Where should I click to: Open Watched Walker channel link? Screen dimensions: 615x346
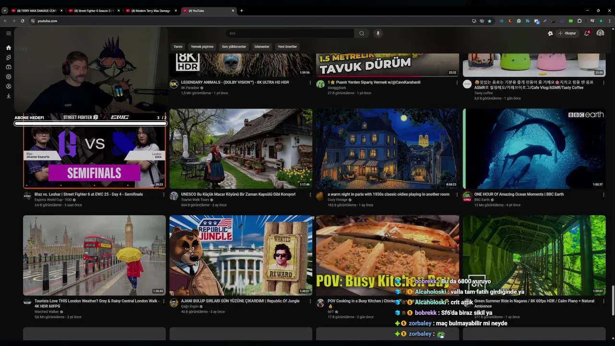coord(47,312)
